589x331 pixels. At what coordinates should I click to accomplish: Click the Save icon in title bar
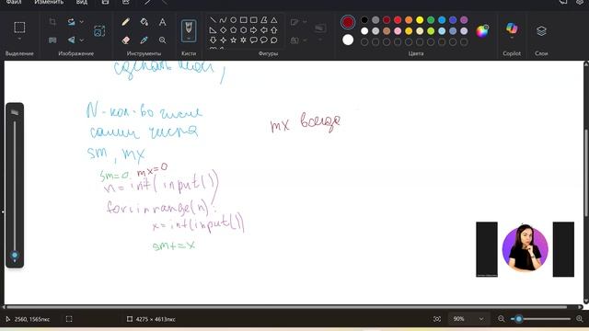[x=105, y=2]
